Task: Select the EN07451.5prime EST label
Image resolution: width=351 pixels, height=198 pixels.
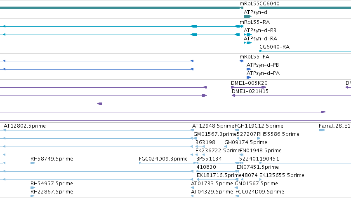Action: pyautogui.click(x=258, y=167)
